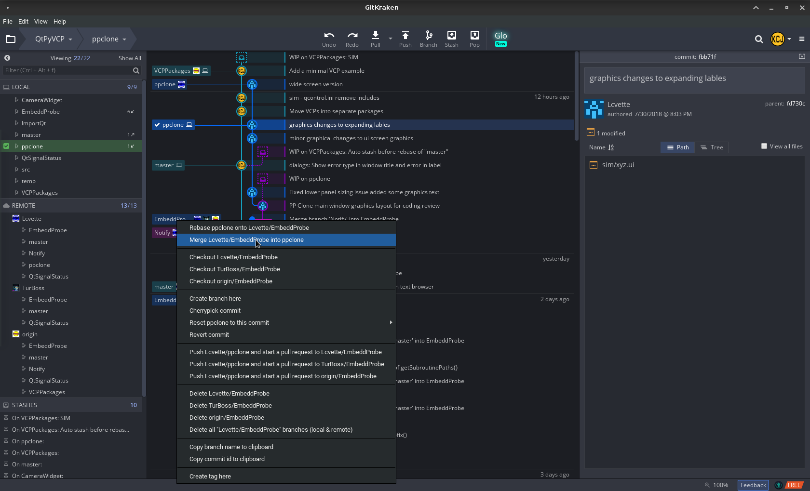810x491 pixels.
Task: Click the Notify branch label in graph
Action: pyautogui.click(x=164, y=233)
